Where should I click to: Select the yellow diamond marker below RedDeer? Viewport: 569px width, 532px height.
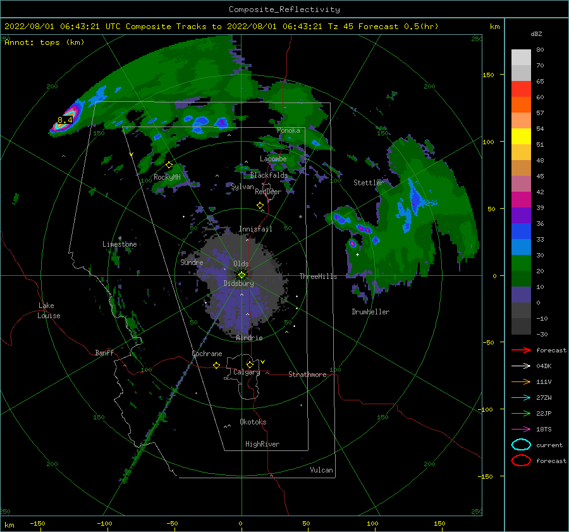click(x=260, y=206)
